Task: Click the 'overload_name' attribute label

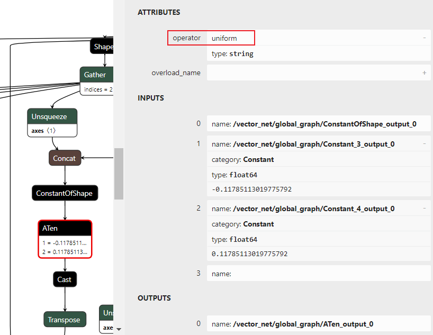Action: [176, 73]
